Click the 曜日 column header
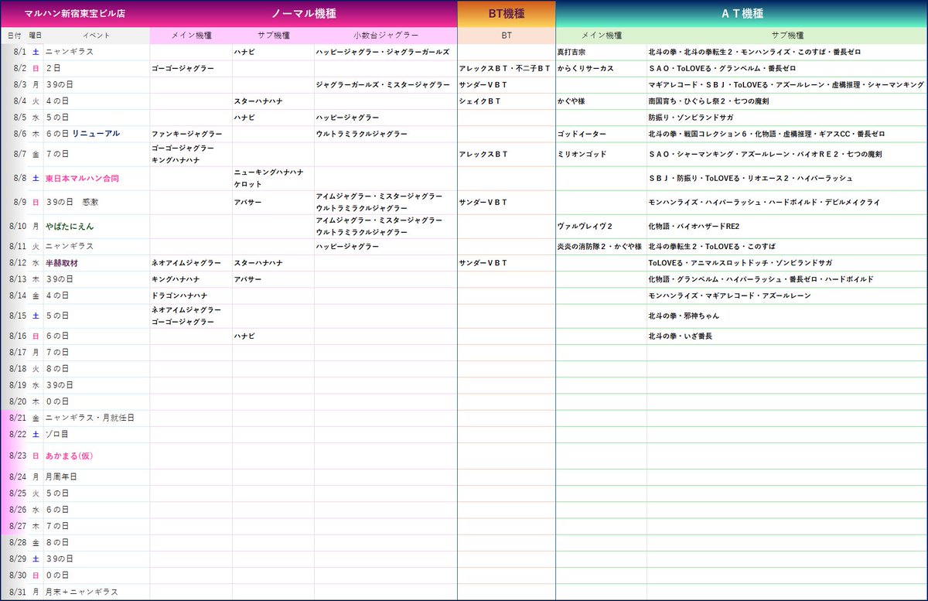The height and width of the screenshot is (601, 928). click(x=36, y=36)
